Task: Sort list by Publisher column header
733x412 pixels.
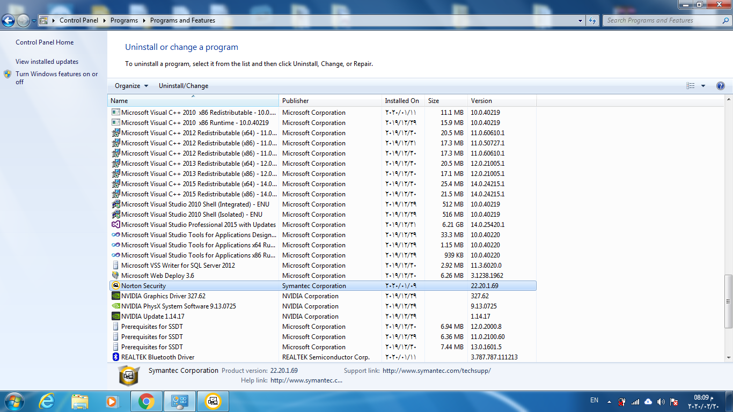Action: click(330, 101)
